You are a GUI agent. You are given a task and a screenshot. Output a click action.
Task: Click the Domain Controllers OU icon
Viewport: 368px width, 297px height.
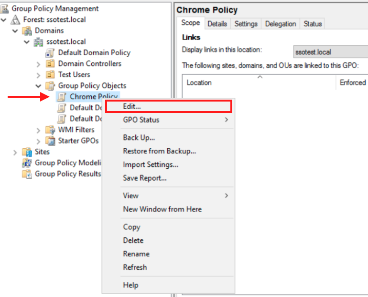click(50, 64)
